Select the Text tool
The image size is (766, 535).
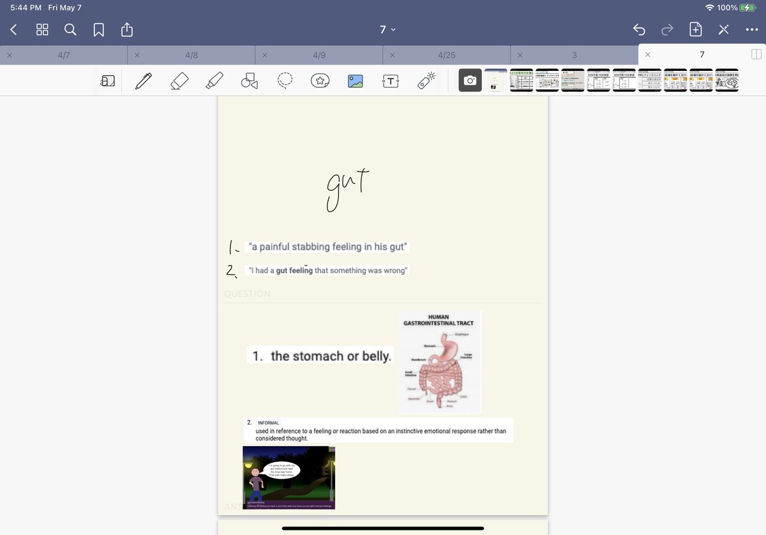click(390, 80)
